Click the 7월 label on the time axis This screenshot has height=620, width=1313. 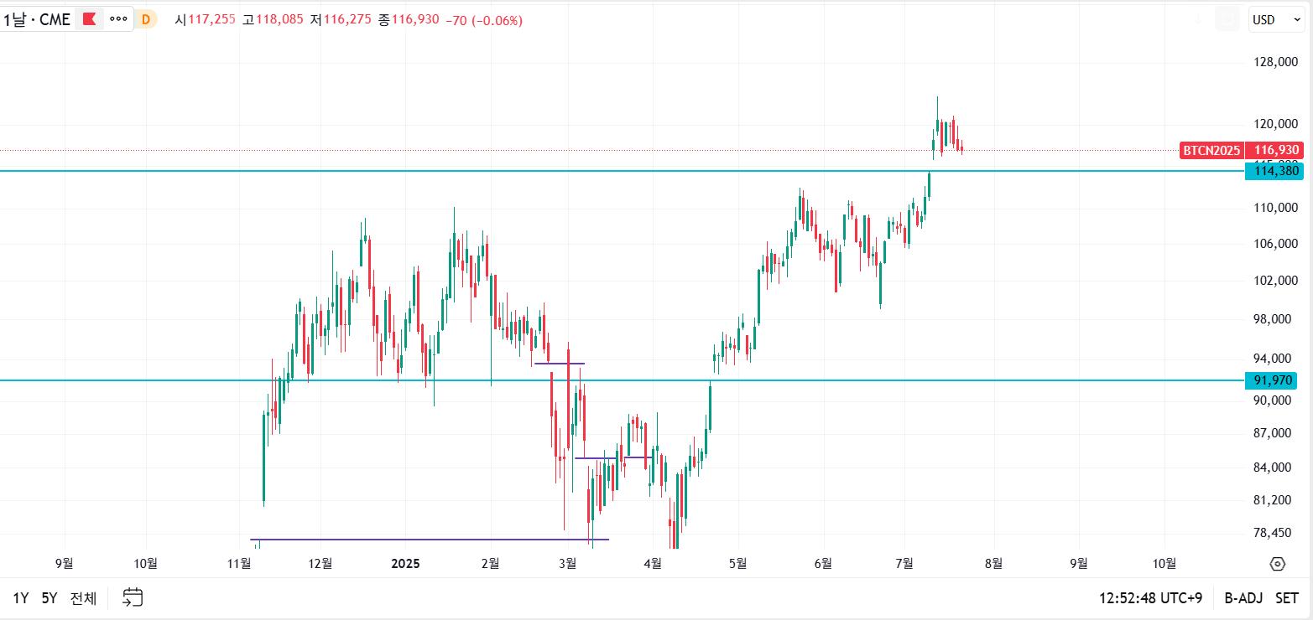click(x=904, y=563)
